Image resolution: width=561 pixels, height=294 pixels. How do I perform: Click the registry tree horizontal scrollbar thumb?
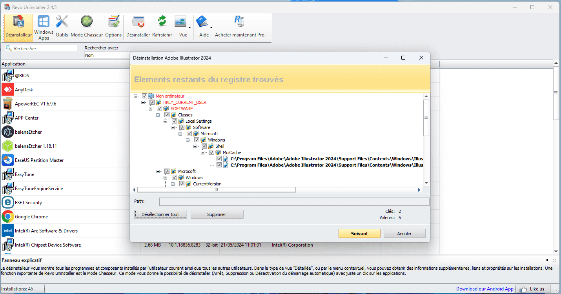pyautogui.click(x=216, y=190)
